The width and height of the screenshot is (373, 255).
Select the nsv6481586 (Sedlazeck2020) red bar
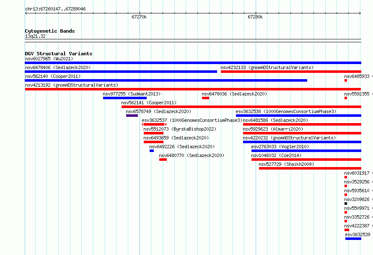302,124
